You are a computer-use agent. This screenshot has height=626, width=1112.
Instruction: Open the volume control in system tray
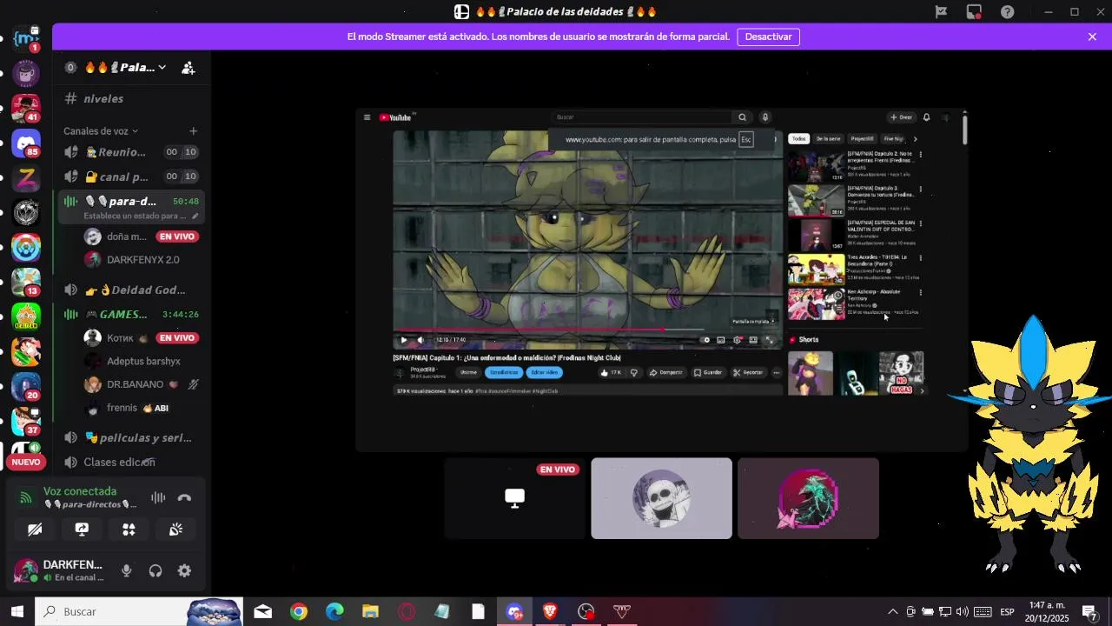click(963, 612)
